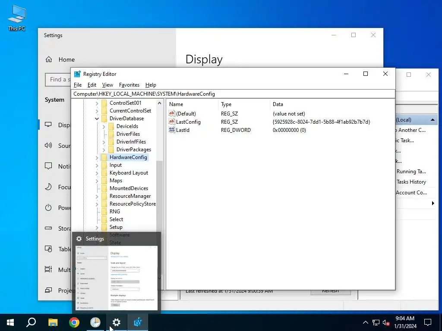Open Display in the Settings sidebar

click(55, 125)
